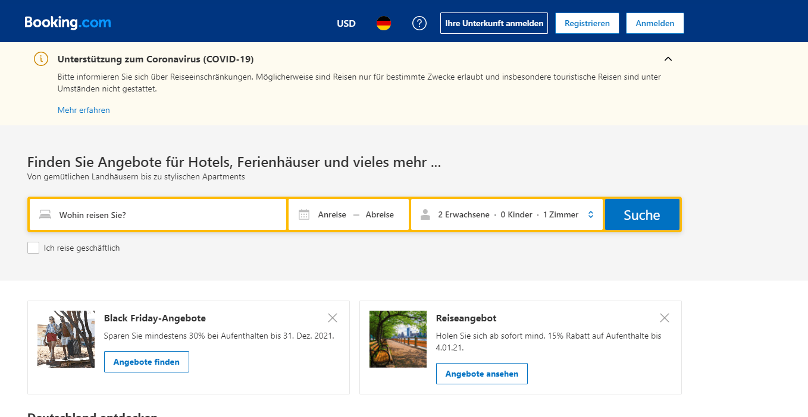Viewport: 808px width, 417px height.
Task: Check the 'Ich reise geschäftlich' checkbox
Action: point(33,248)
